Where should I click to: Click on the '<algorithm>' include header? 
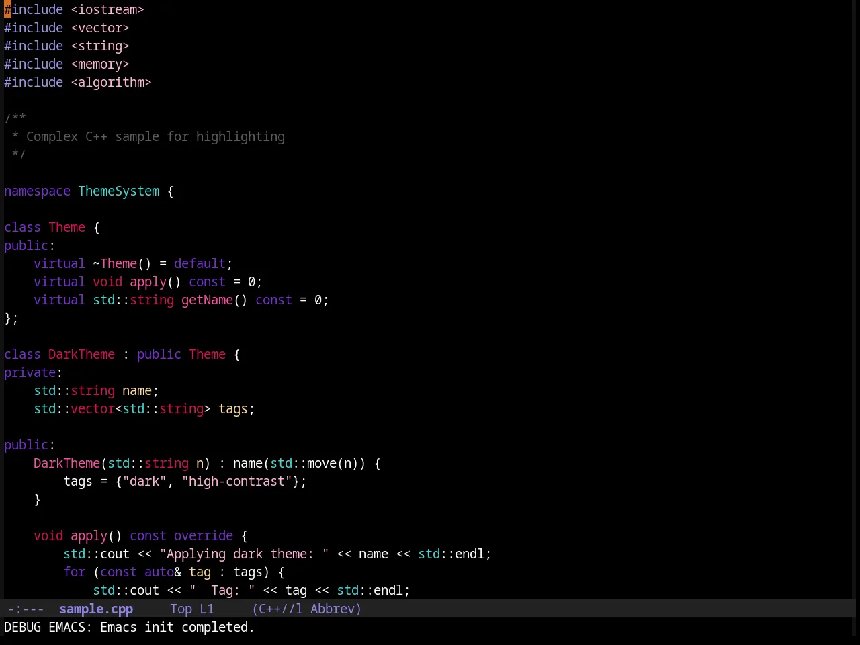(111, 83)
